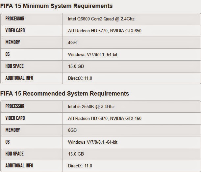
Task: Select the Intel i5-2550K @ 3.4Ghz cell
Action: [x=91, y=106]
